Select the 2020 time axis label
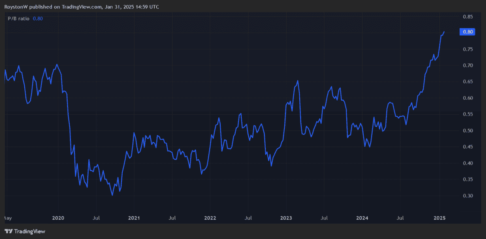Screen dimensions: 486x239 click(58, 218)
